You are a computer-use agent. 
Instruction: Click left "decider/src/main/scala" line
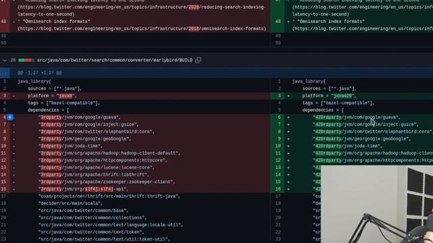point(70,203)
